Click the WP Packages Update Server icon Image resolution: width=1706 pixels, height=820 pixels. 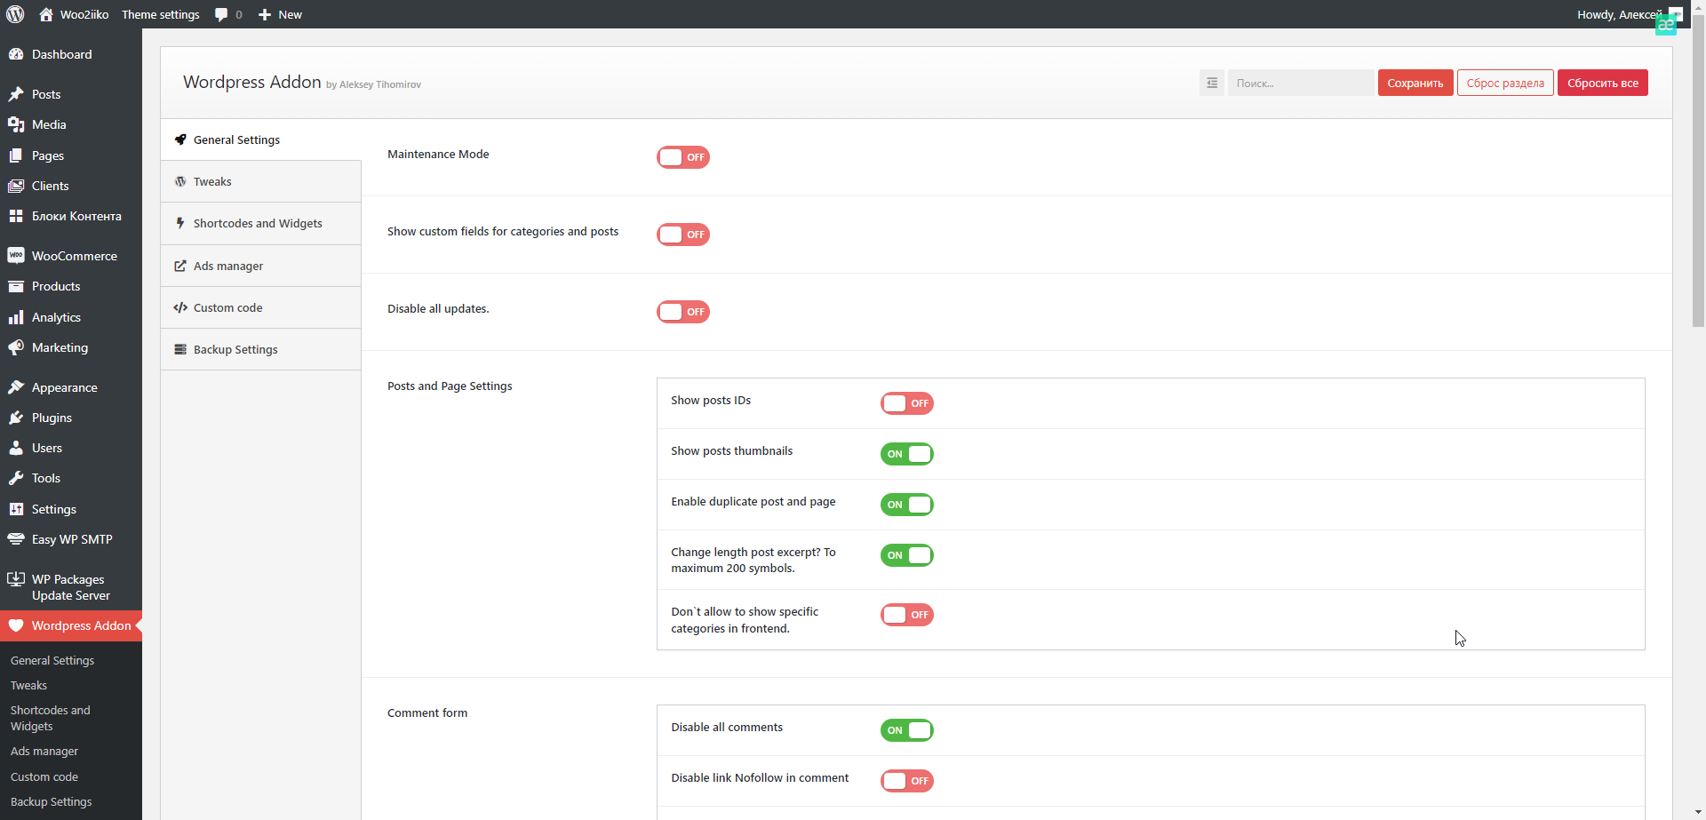(x=16, y=579)
